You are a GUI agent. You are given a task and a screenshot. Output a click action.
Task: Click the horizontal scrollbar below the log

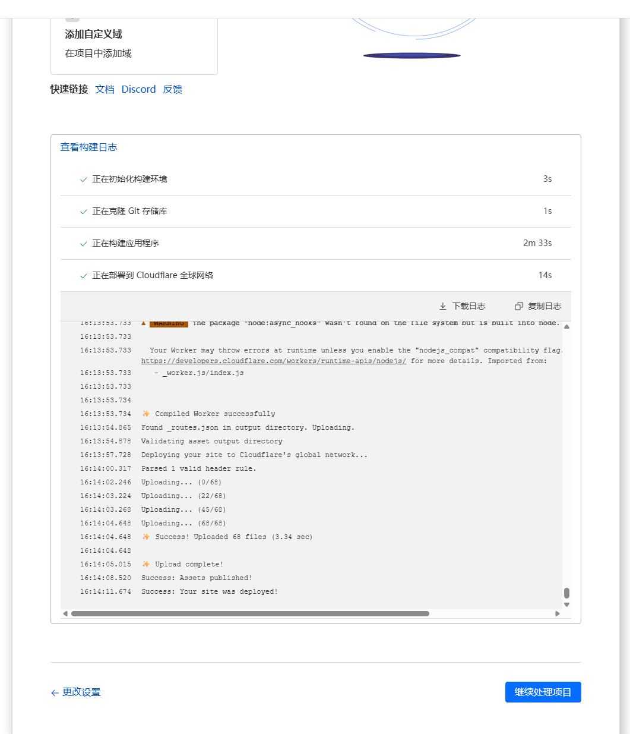pos(249,613)
